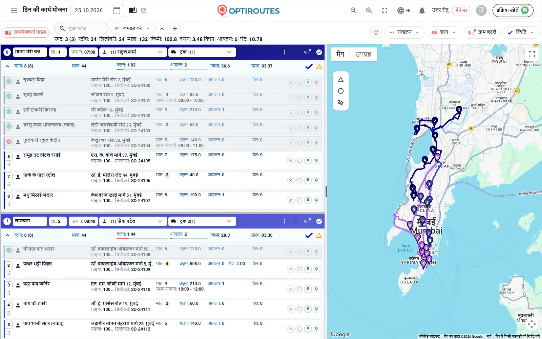
Task: Click the refresh icon in the toolbar
Action: 376,33
